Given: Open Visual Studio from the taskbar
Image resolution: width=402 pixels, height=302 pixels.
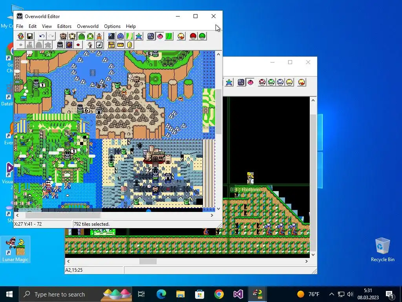Looking at the screenshot, I should (238, 294).
